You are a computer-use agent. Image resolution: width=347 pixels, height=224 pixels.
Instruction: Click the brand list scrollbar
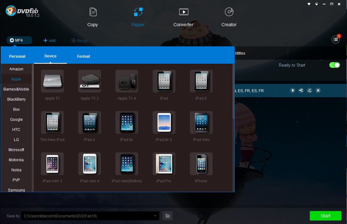pyautogui.click(x=33, y=112)
